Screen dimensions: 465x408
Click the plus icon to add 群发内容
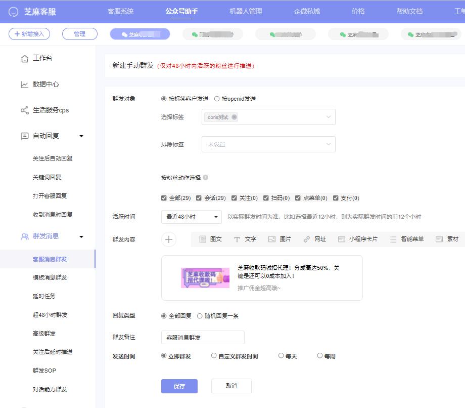[x=169, y=239]
